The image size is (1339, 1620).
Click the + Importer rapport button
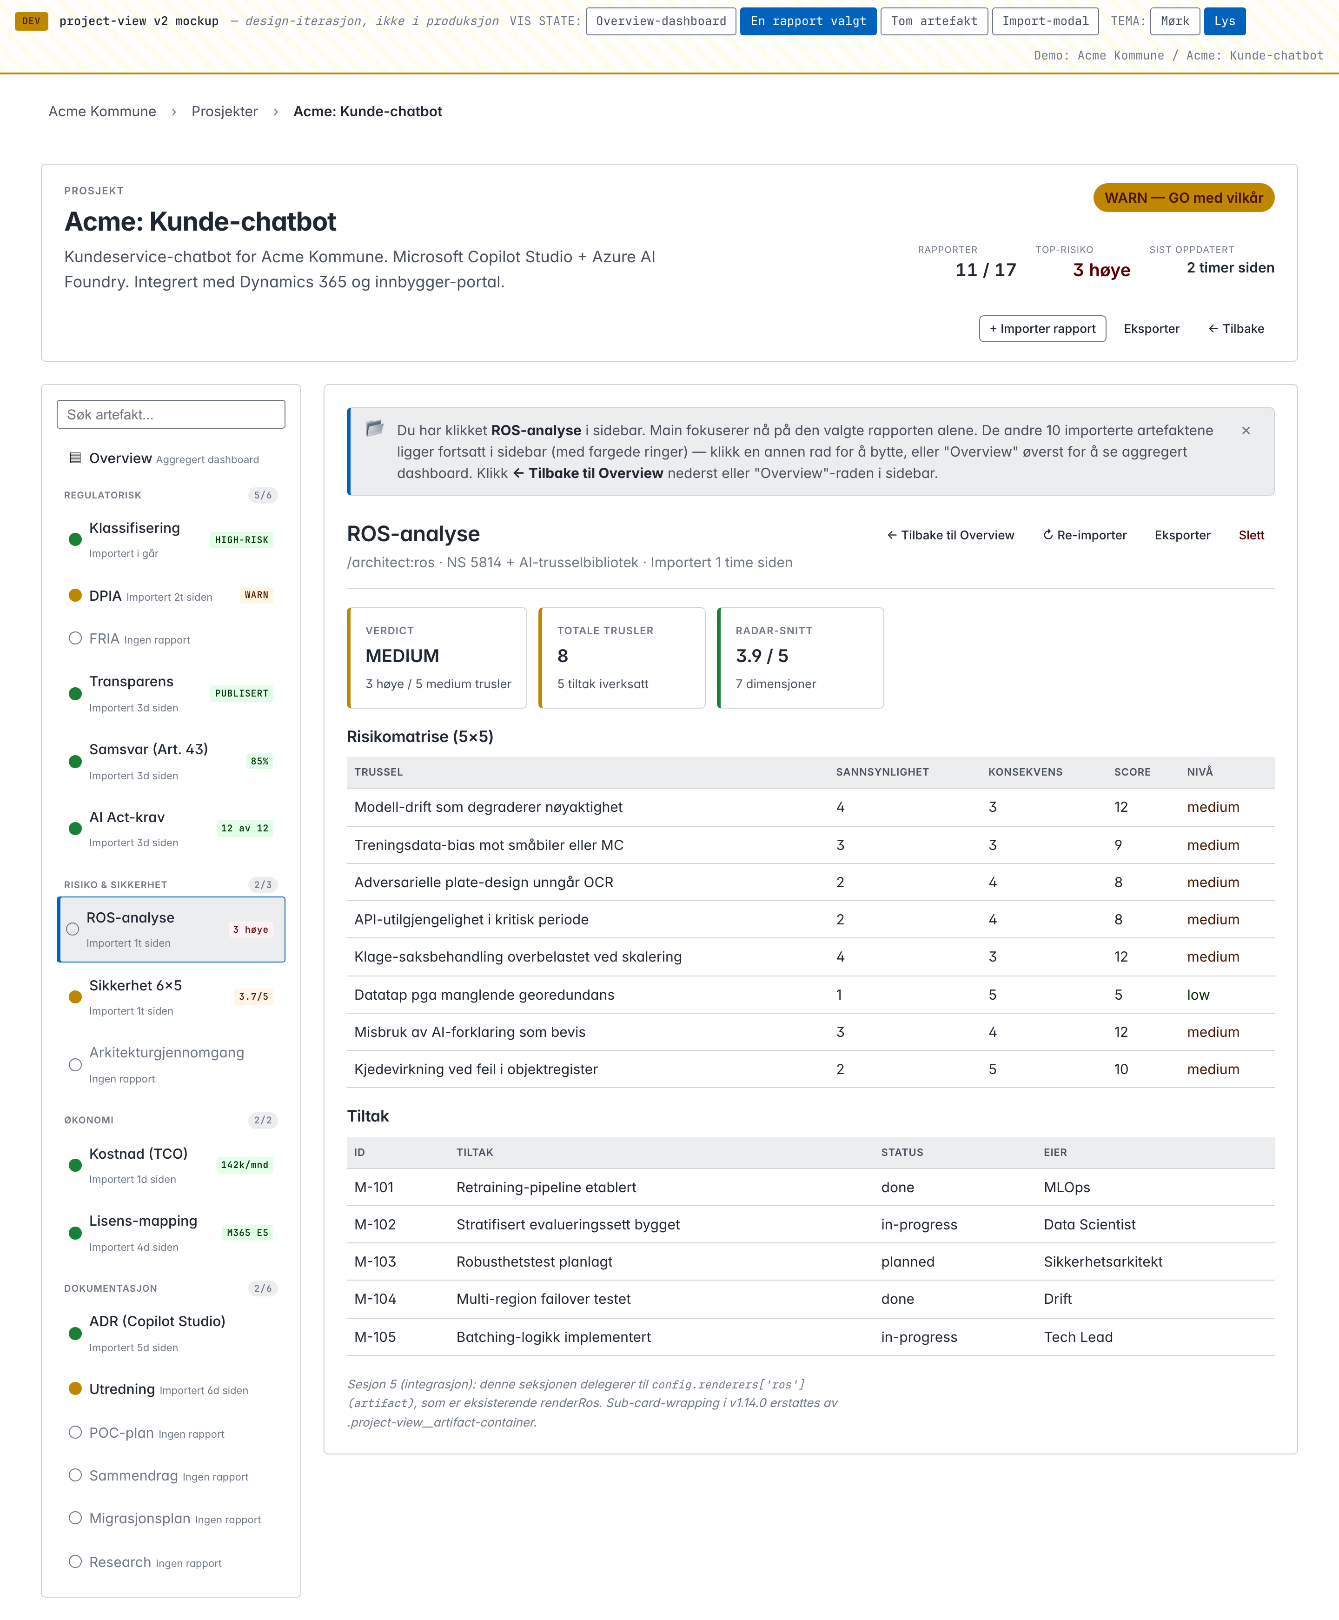click(x=1043, y=329)
